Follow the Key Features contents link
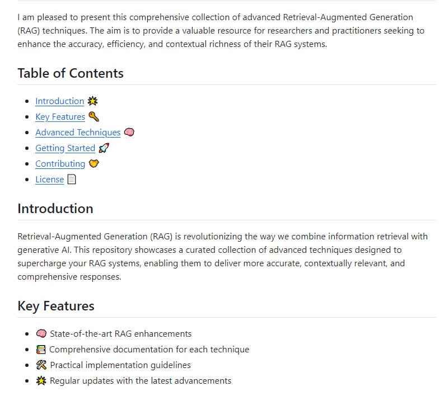 click(60, 117)
